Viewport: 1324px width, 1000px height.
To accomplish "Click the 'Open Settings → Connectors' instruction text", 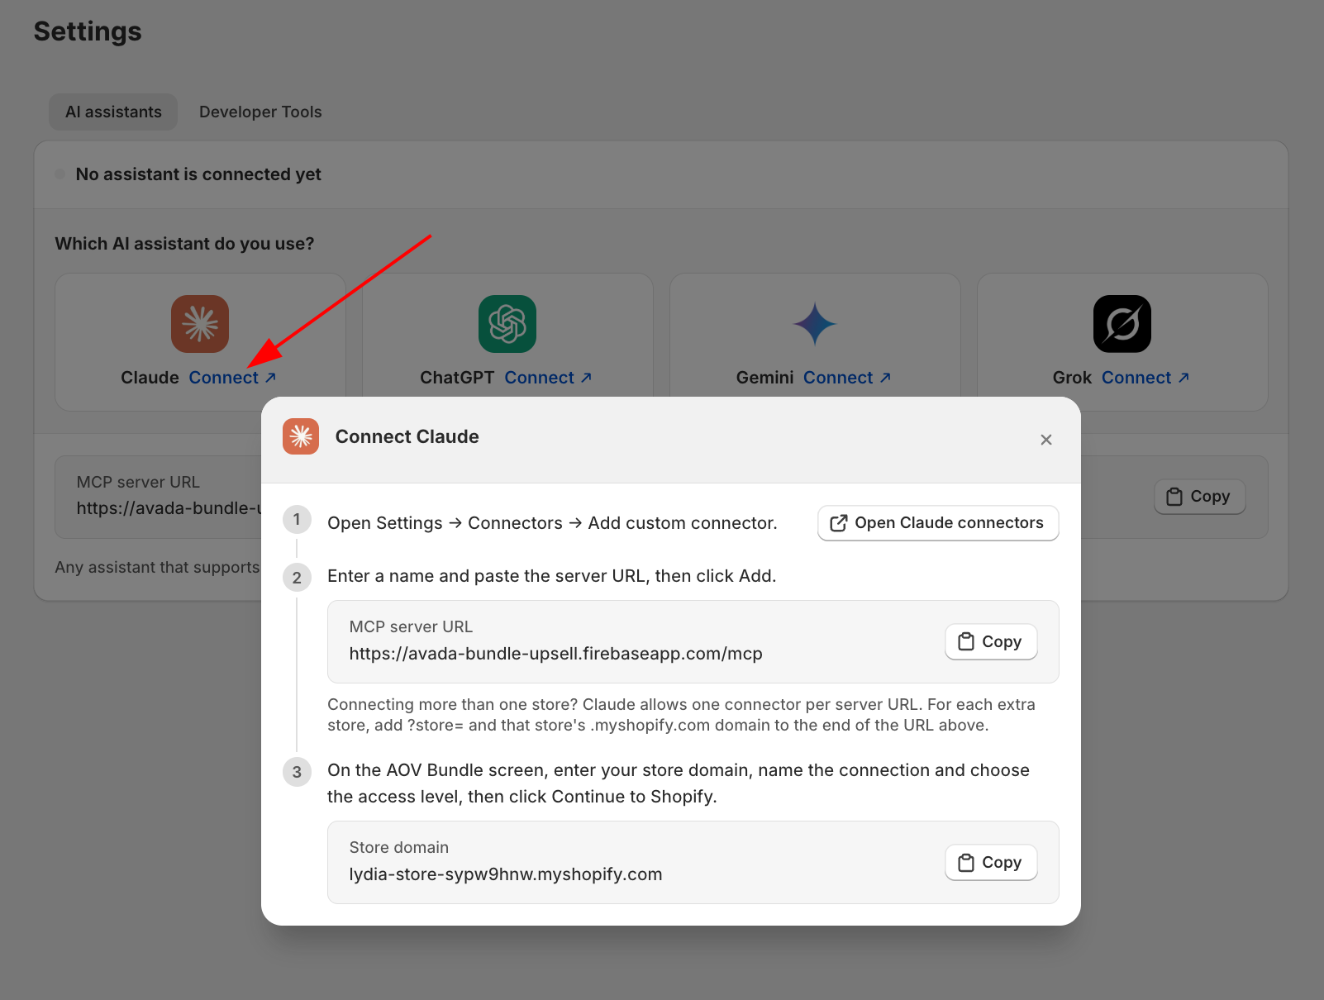I will (x=552, y=523).
